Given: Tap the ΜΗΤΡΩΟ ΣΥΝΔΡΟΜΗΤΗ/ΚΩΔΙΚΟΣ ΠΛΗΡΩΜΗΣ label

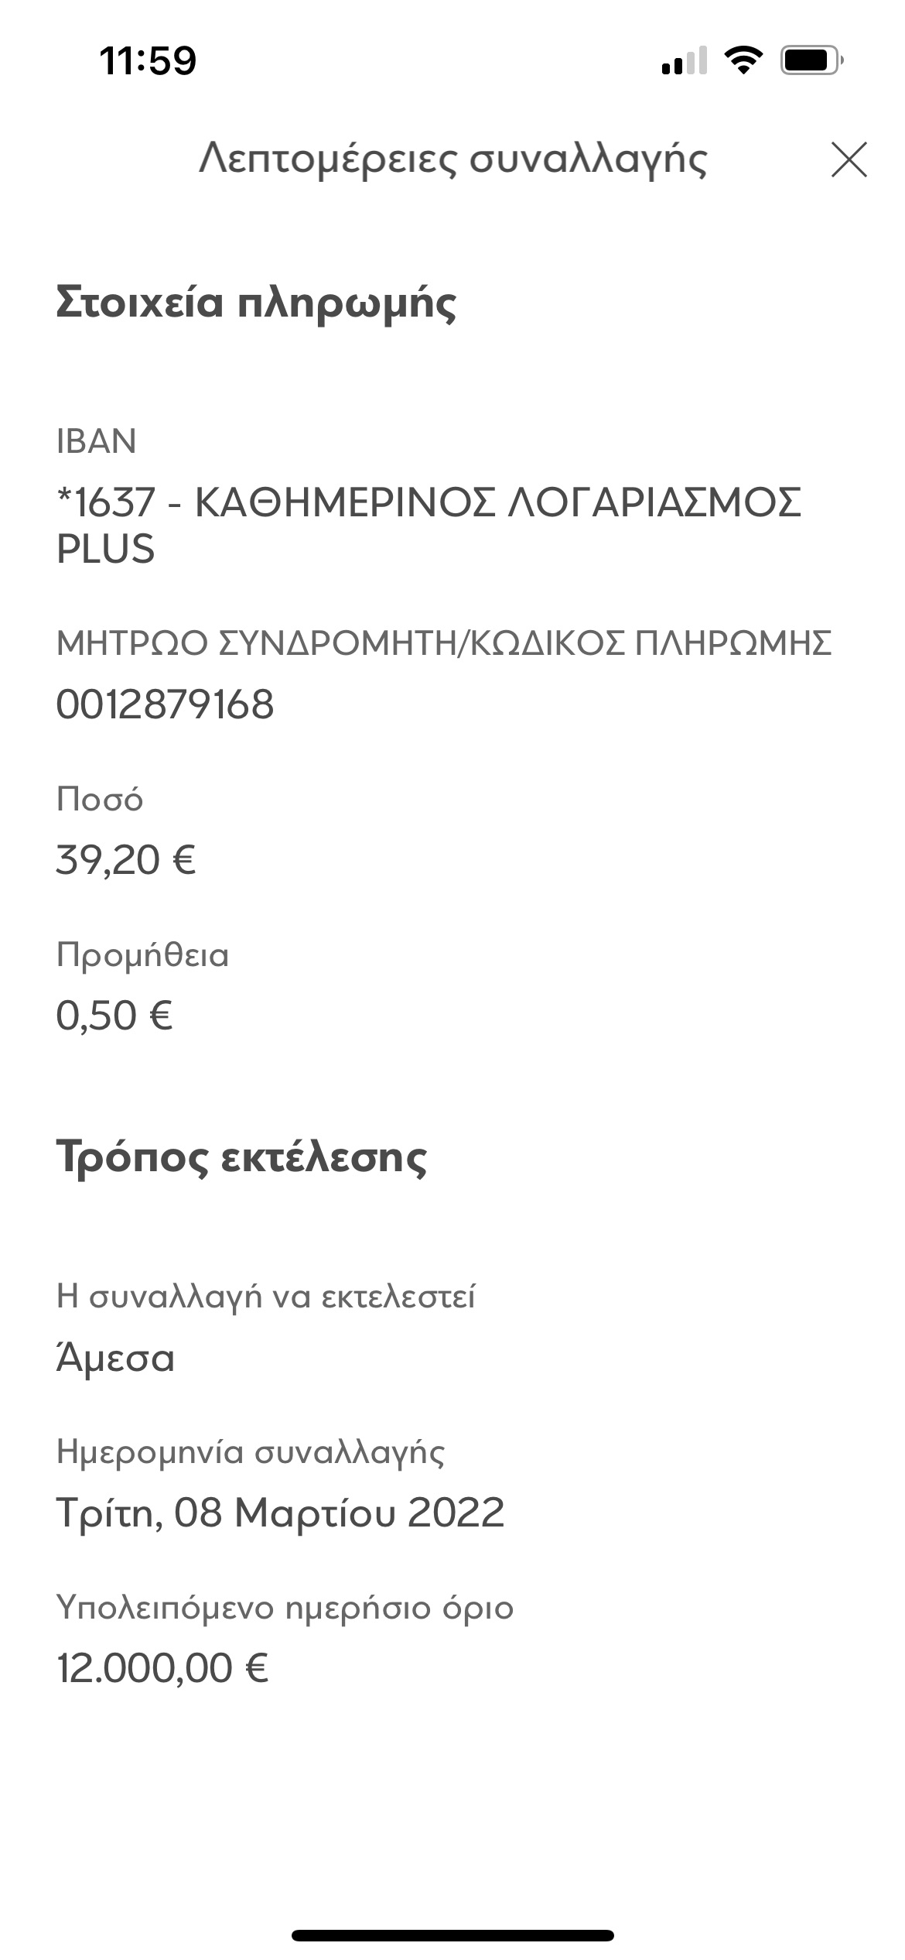Looking at the screenshot, I should [x=444, y=643].
